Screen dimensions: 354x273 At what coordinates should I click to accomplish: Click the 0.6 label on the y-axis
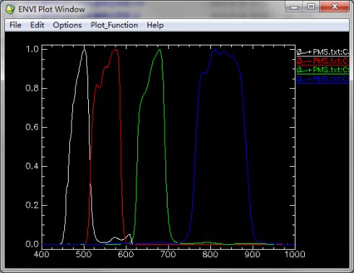click(32, 127)
